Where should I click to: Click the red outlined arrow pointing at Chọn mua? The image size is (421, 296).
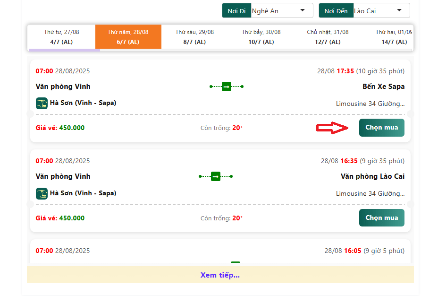click(x=332, y=128)
